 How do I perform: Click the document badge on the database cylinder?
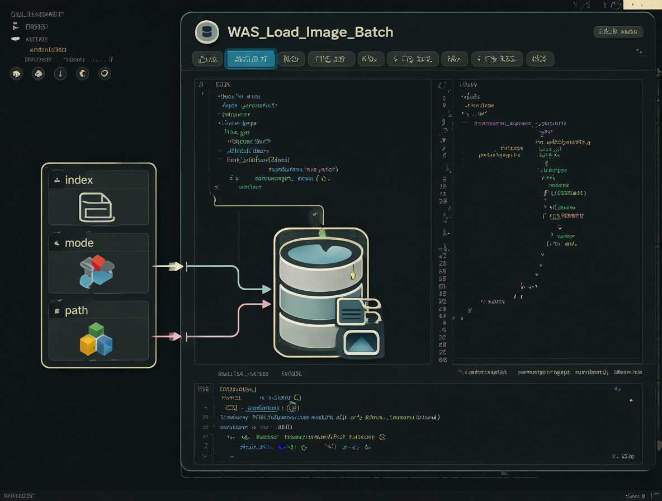pos(351,311)
